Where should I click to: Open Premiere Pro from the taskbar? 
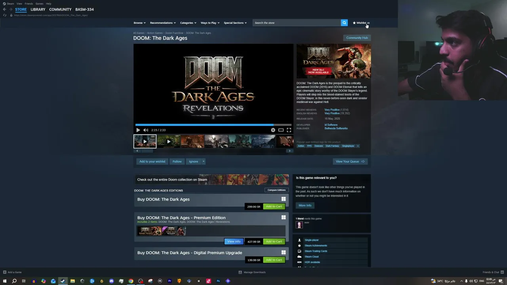pos(170,281)
